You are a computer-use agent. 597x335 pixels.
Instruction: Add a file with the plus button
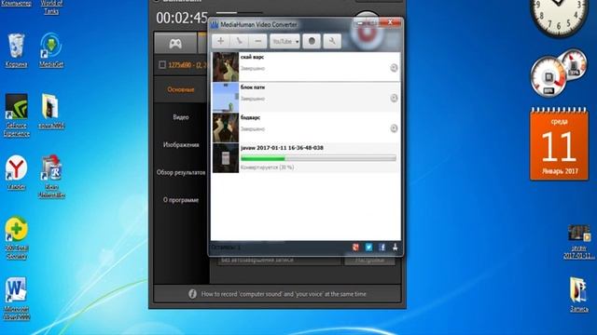tap(220, 41)
